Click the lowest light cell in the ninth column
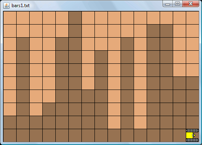Screen dimensions: 202x145 [x=114, y=122]
